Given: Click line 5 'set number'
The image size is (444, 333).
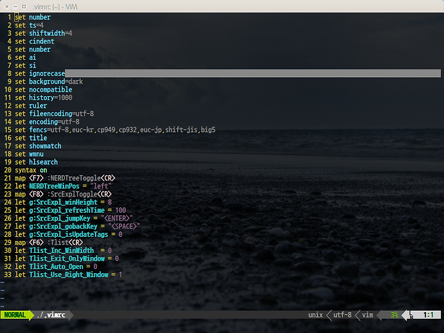Looking at the screenshot, I should 33,49.
